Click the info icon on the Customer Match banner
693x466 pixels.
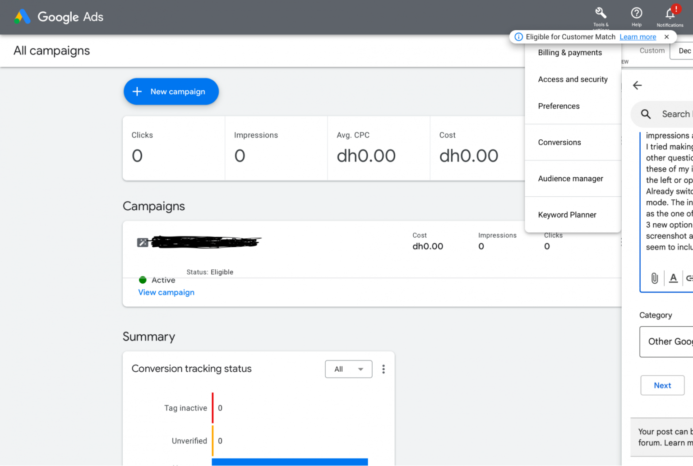click(519, 37)
